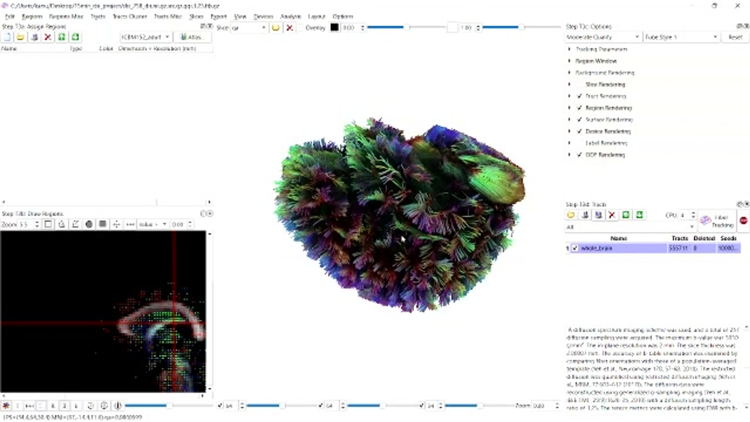Screen dimensions: 750x422
Task: Click the open tracts folder icon
Action: coord(571,215)
